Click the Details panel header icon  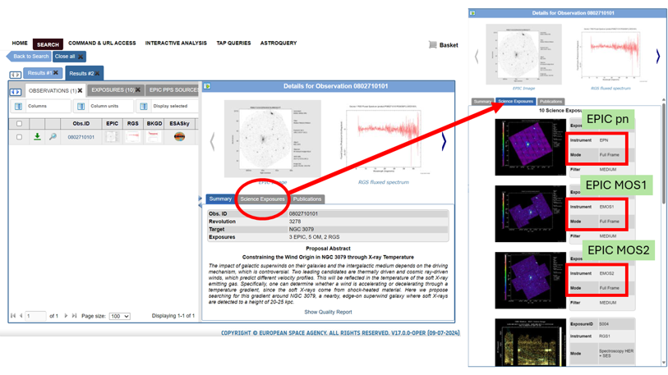tap(207, 86)
